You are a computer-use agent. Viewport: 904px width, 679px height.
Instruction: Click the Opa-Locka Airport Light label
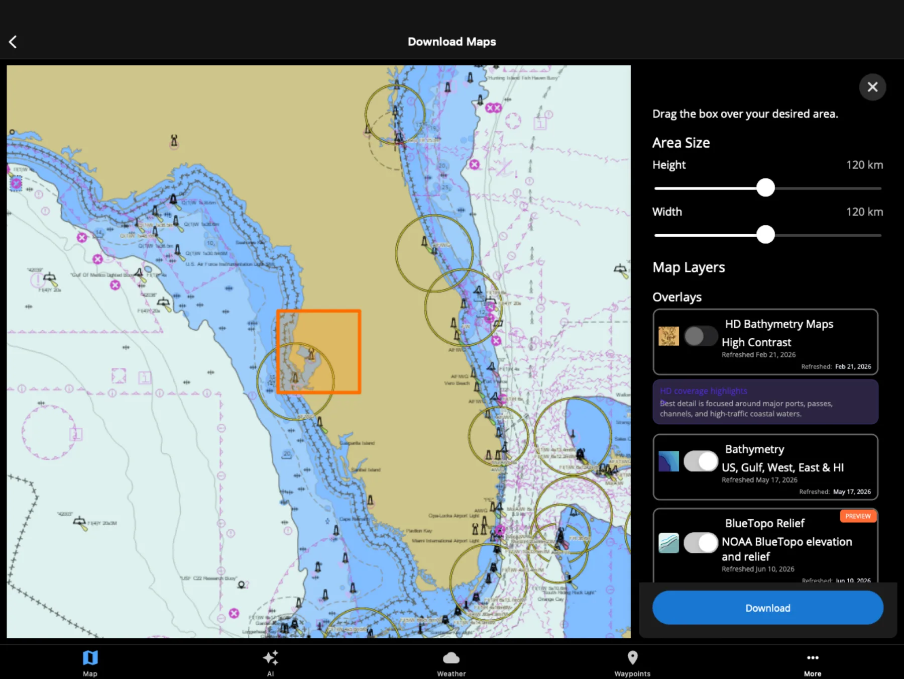pyautogui.click(x=454, y=516)
